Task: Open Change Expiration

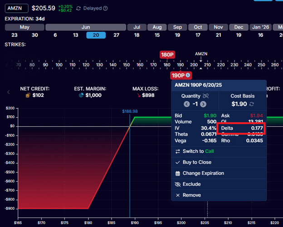Action: pyautogui.click(x=203, y=173)
